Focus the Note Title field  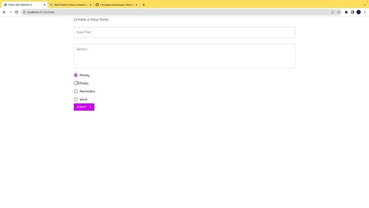(184, 32)
